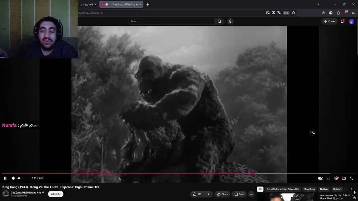This screenshot has height=201, width=358.
Task: Open the browser downloads panel
Action: pyautogui.click(x=324, y=13)
